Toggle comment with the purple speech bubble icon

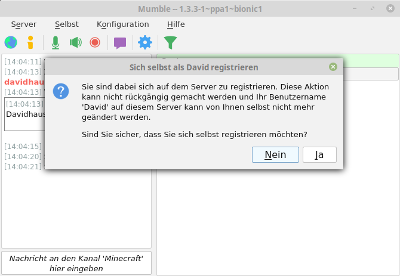120,43
